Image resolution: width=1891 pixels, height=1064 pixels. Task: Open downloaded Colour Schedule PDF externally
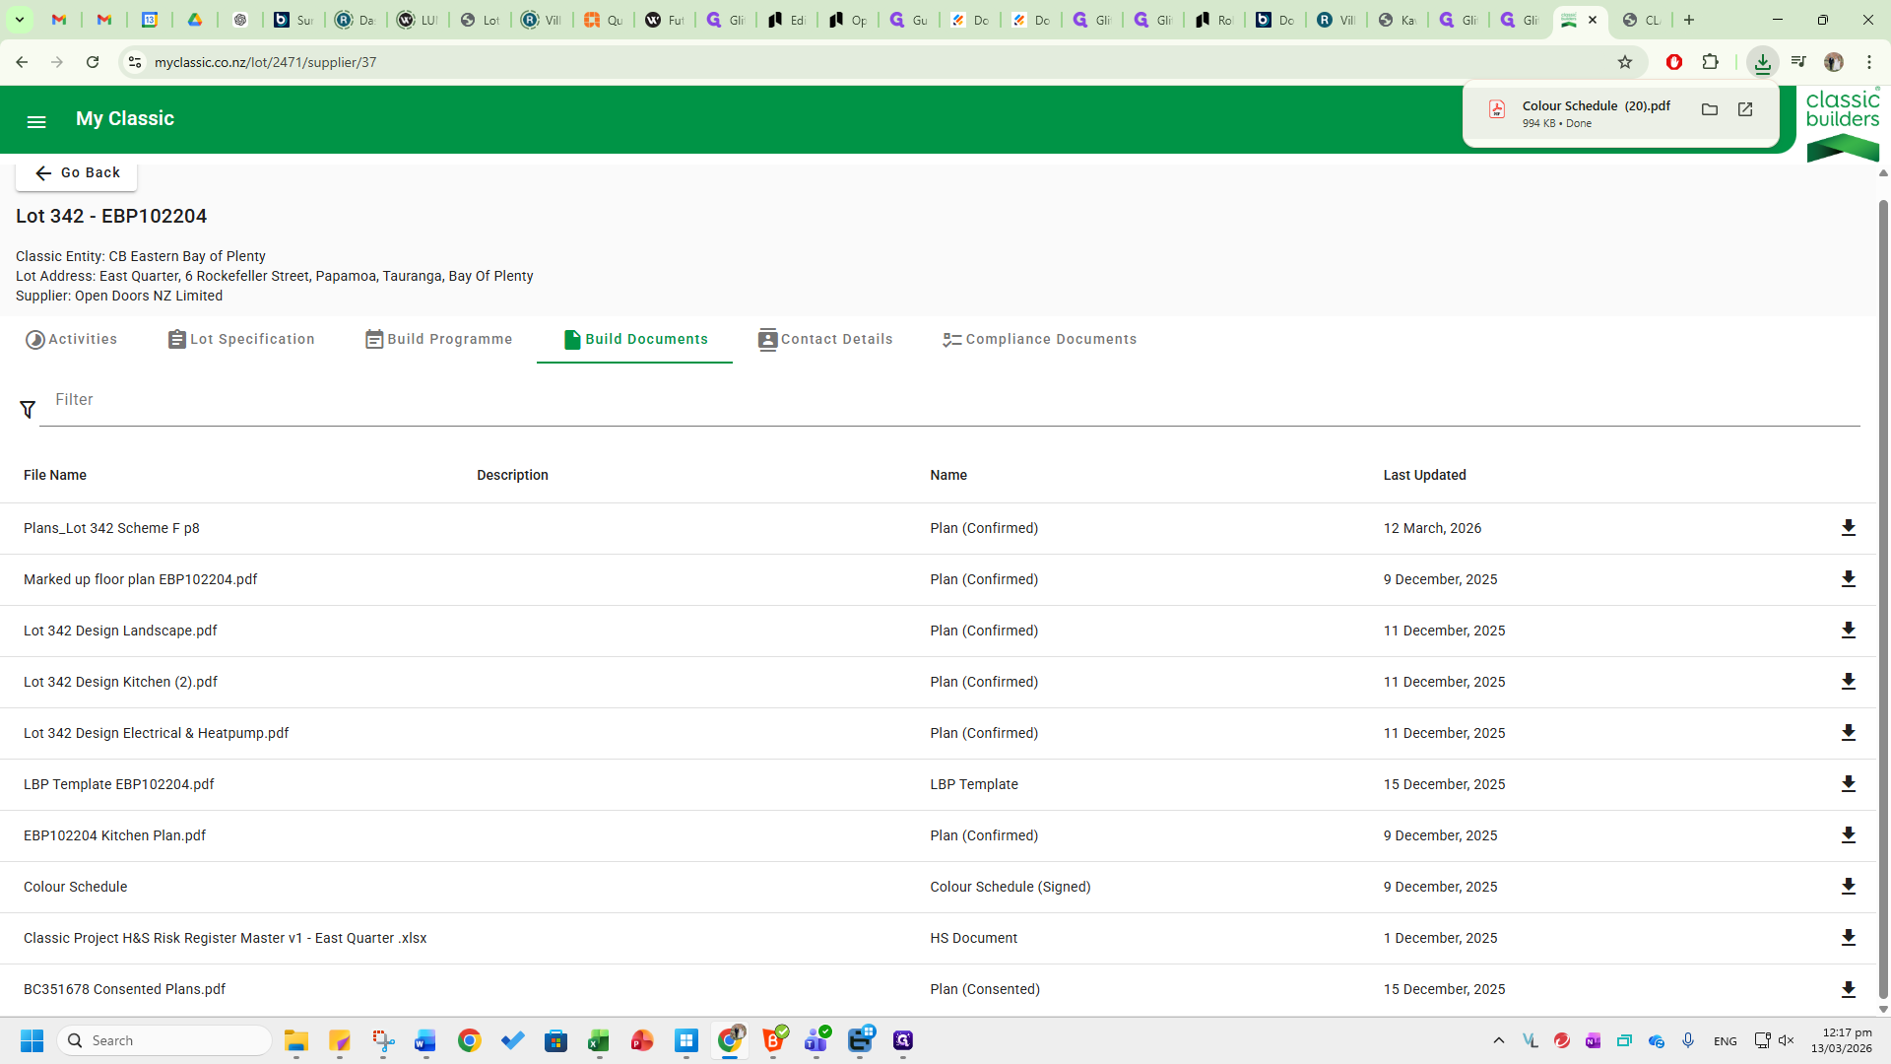(x=1745, y=109)
